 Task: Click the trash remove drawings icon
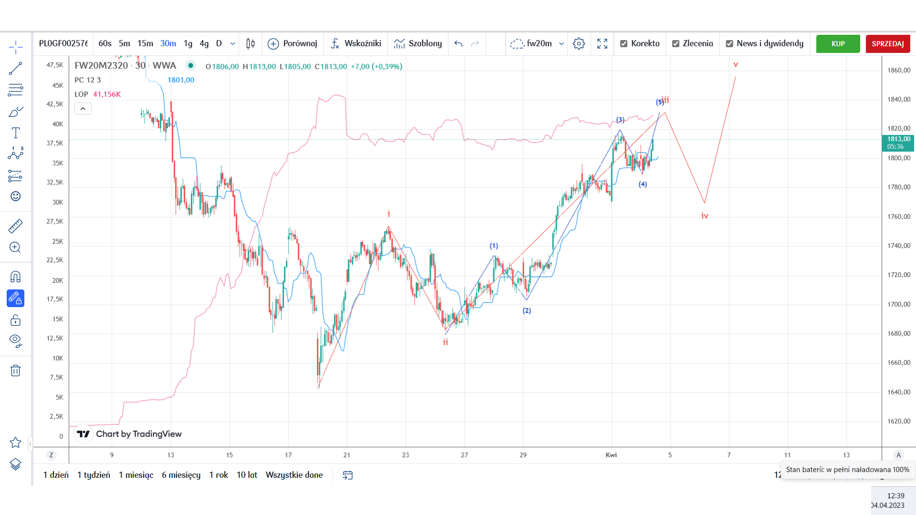point(15,371)
